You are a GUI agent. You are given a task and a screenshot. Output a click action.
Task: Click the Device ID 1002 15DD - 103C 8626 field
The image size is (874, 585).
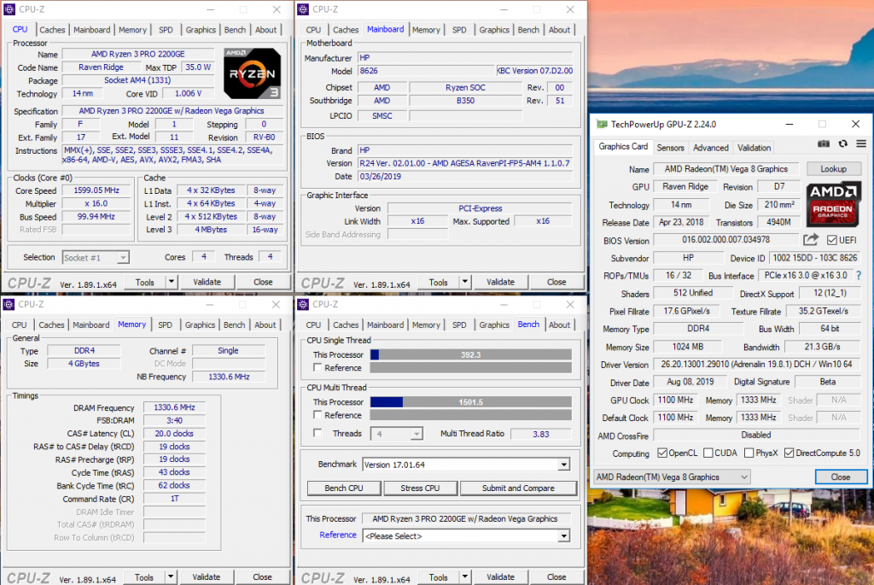tap(814, 258)
